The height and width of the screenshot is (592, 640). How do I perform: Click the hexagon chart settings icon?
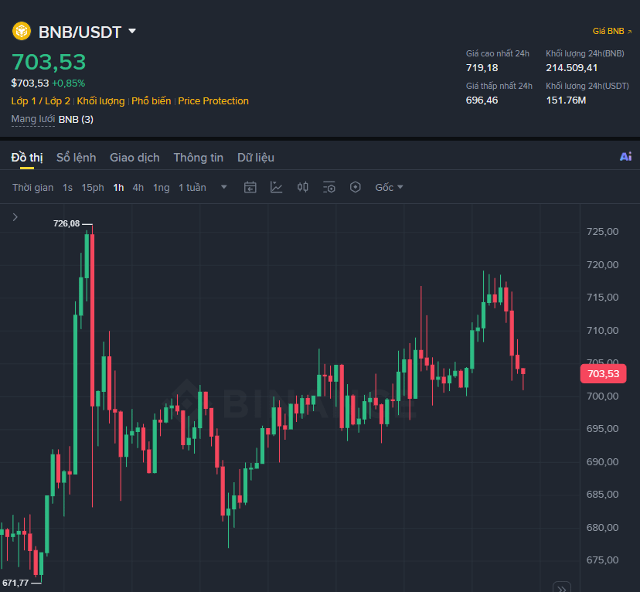click(355, 187)
